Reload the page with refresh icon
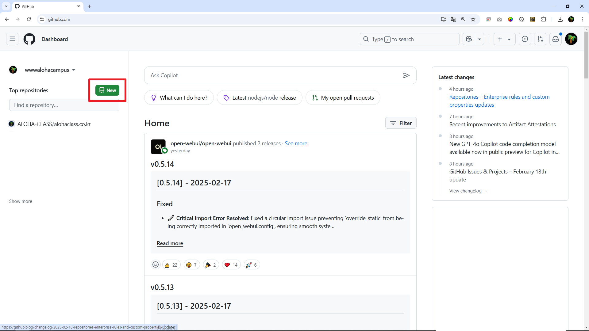The height and width of the screenshot is (331, 589). (29, 19)
